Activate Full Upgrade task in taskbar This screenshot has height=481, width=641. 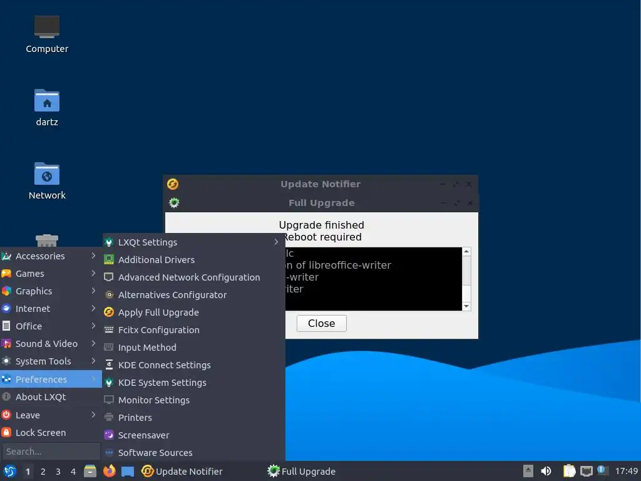(x=301, y=471)
